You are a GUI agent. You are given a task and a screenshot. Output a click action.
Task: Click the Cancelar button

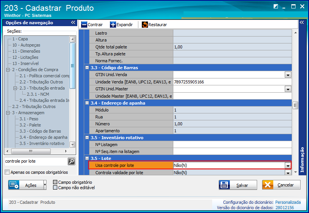point(281,185)
